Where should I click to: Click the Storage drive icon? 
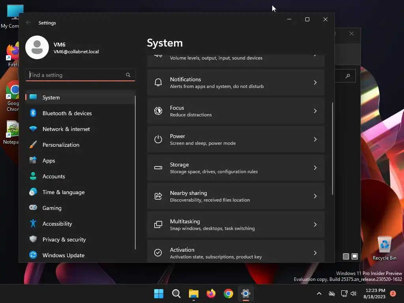pos(158,168)
